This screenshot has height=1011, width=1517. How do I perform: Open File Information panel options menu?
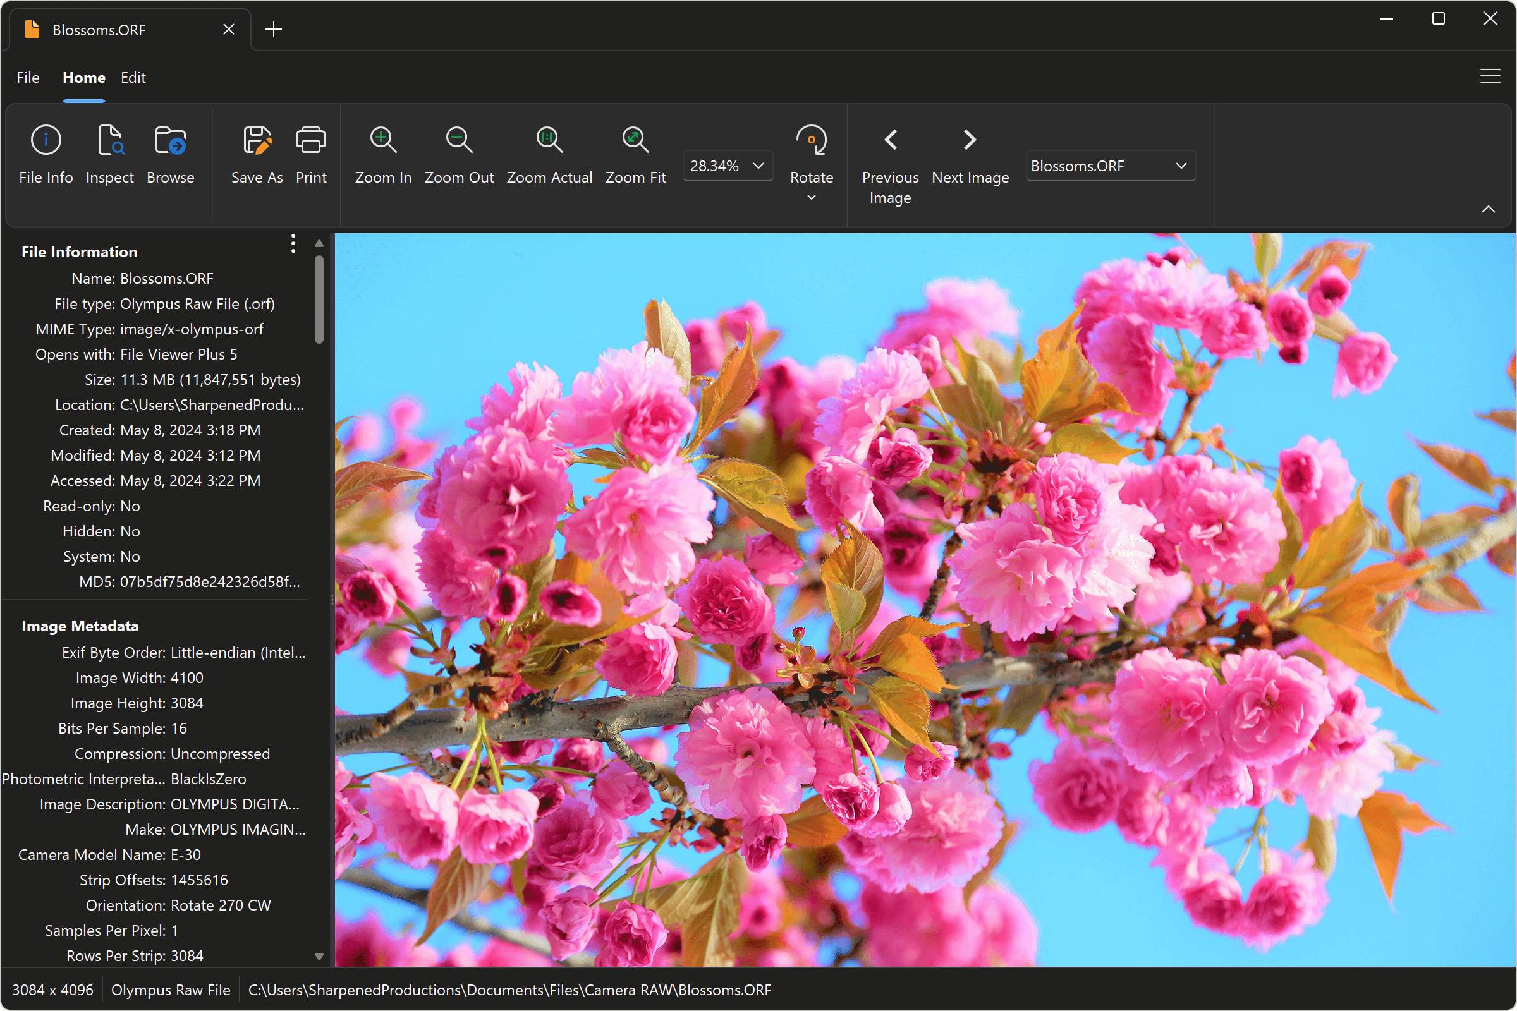(x=293, y=244)
